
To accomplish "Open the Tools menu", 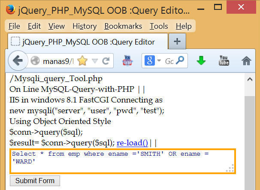I will (x=159, y=26).
